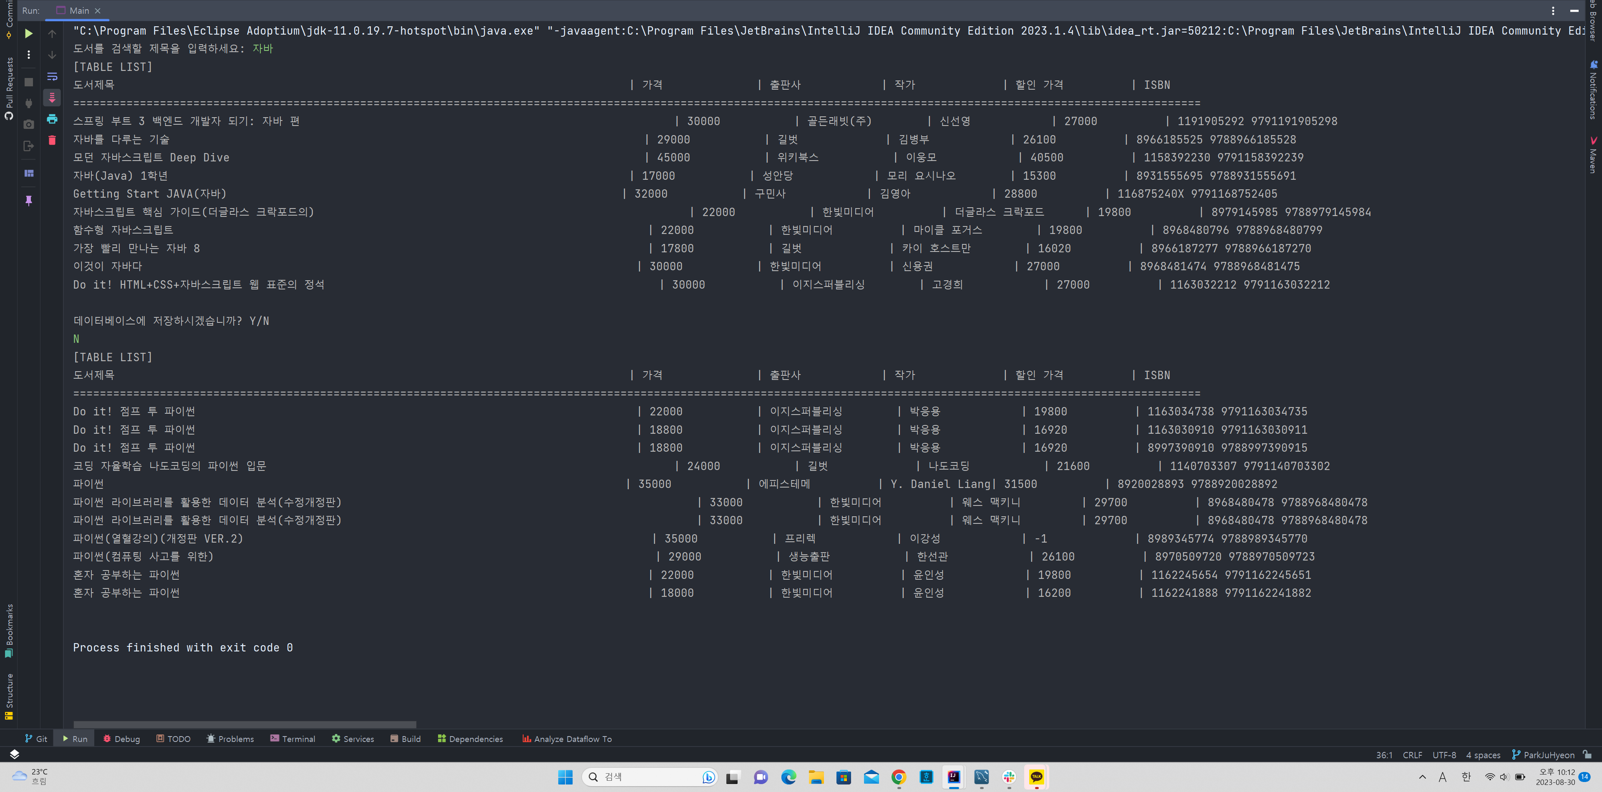Open Pull Requests side panel

point(9,87)
